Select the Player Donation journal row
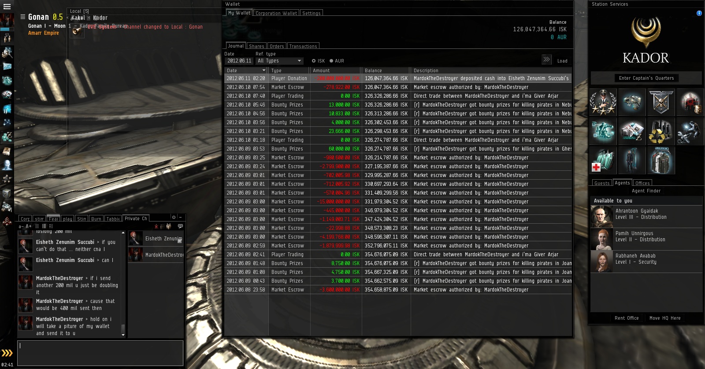 [398, 78]
